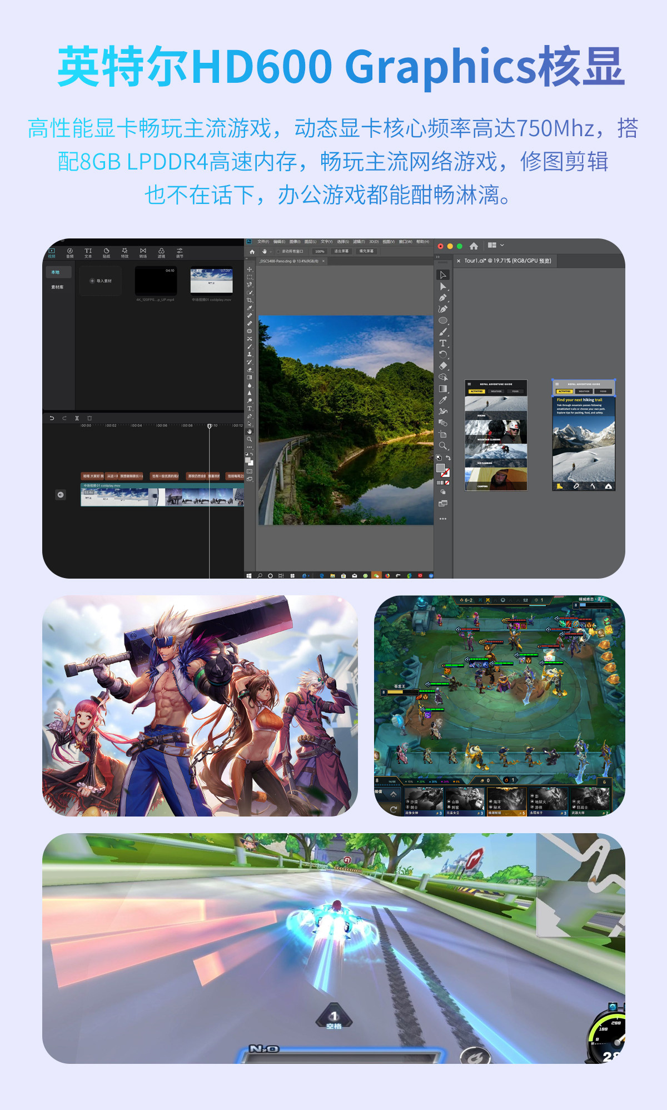Click 导入素材 import button
The image size is (667, 1110).
point(101,281)
